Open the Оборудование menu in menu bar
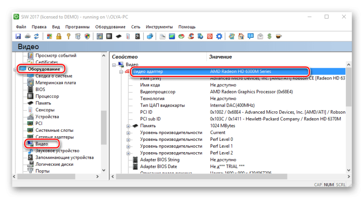 tap(111, 27)
